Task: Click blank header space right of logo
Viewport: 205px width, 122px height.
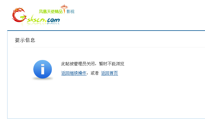Action: (x=140, y=15)
